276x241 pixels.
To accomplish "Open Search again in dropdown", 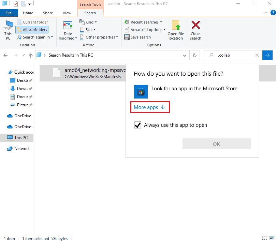I will pos(35,37).
